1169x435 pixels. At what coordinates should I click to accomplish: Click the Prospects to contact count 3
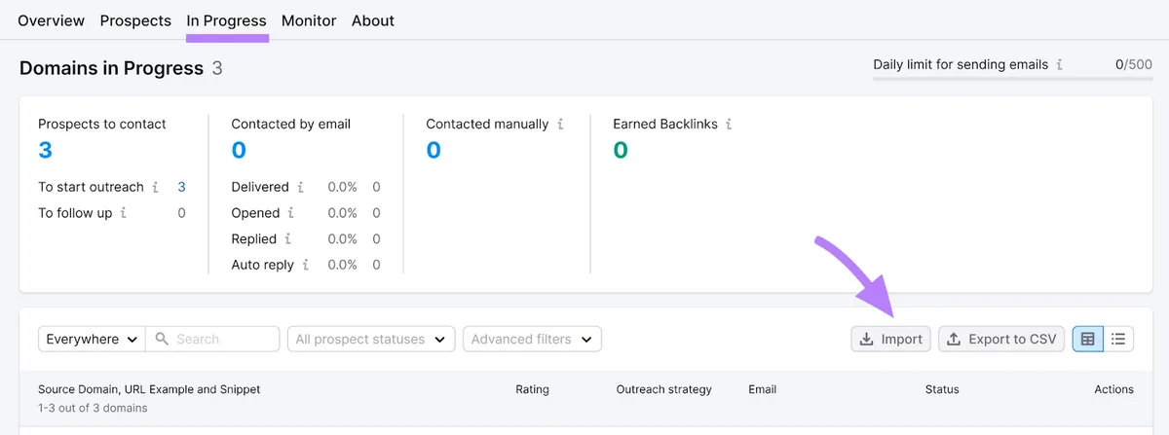pos(45,150)
